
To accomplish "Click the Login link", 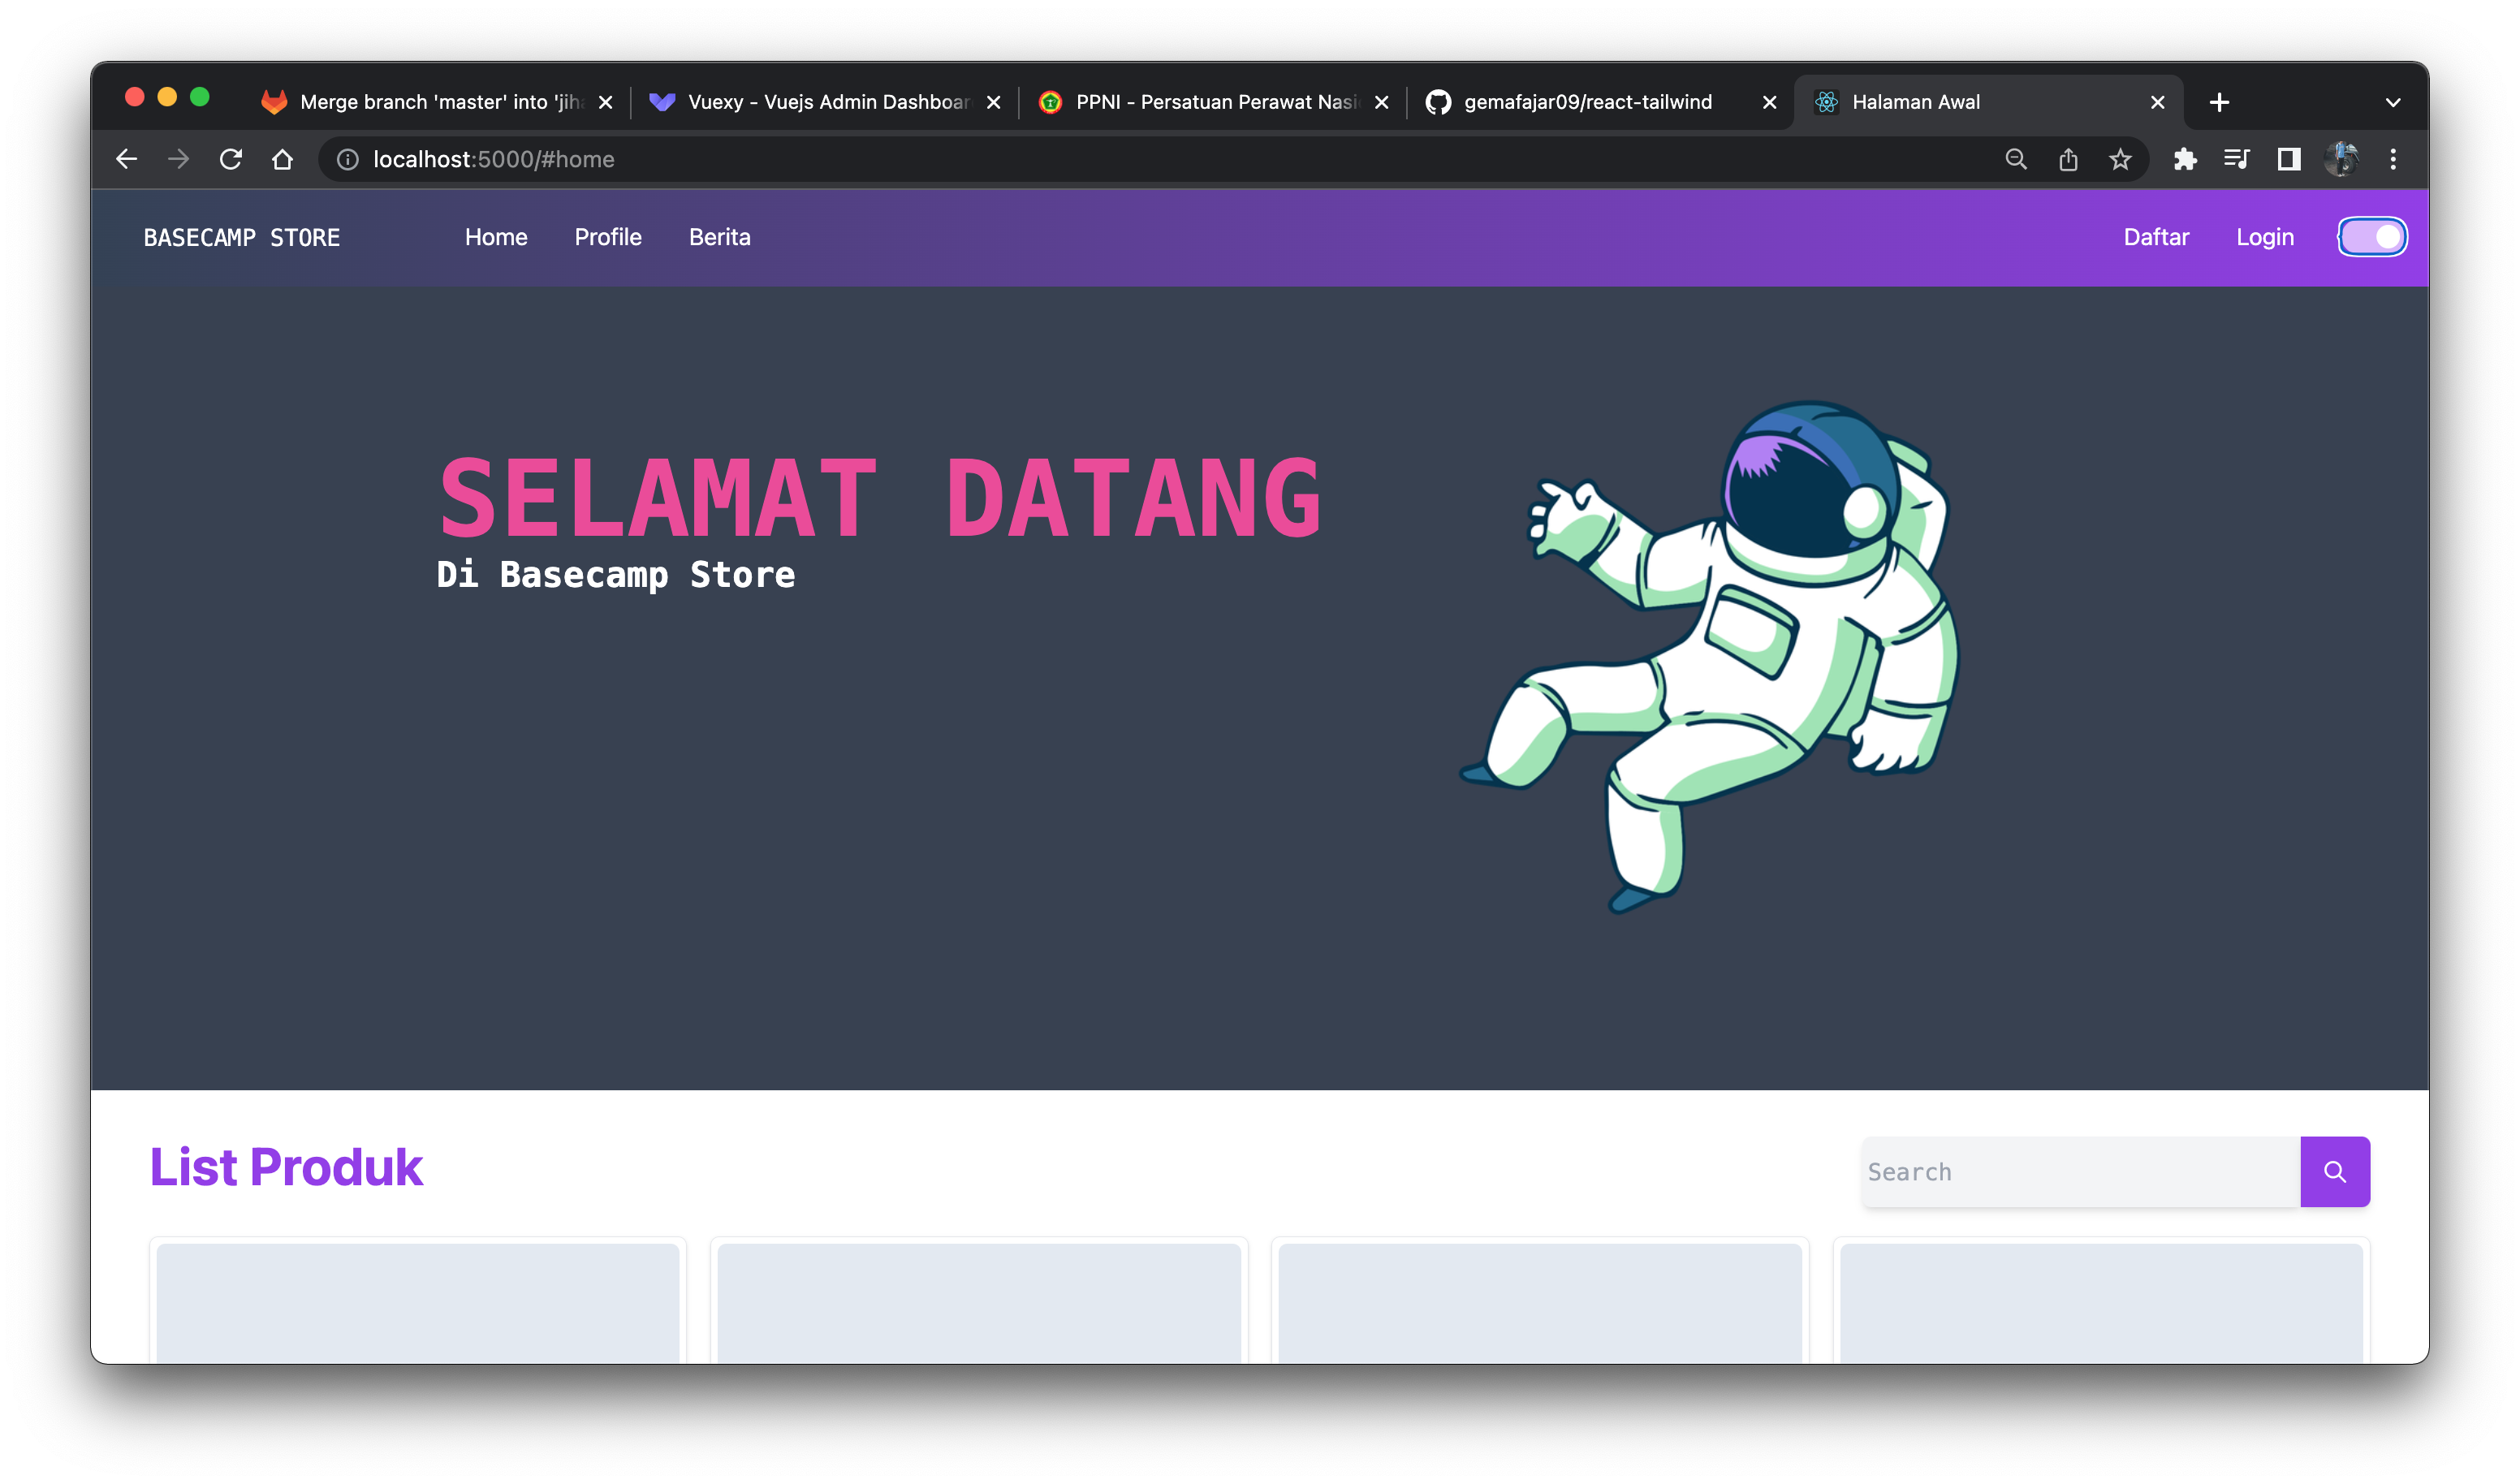I will 2265,237.
